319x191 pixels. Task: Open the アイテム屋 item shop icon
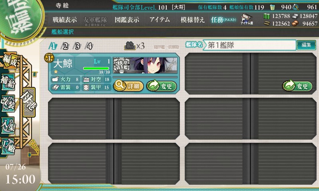tap(247, 19)
